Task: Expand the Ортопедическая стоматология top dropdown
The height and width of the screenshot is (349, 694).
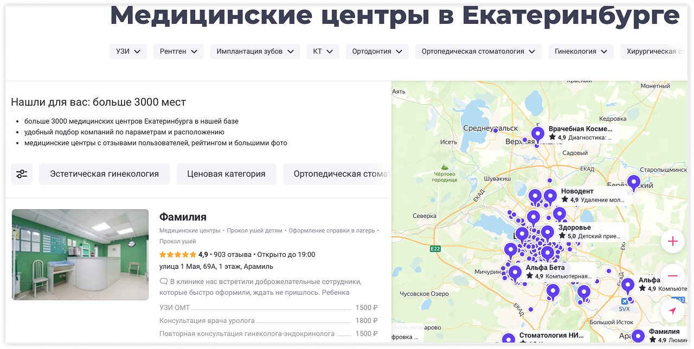Action: (x=478, y=51)
